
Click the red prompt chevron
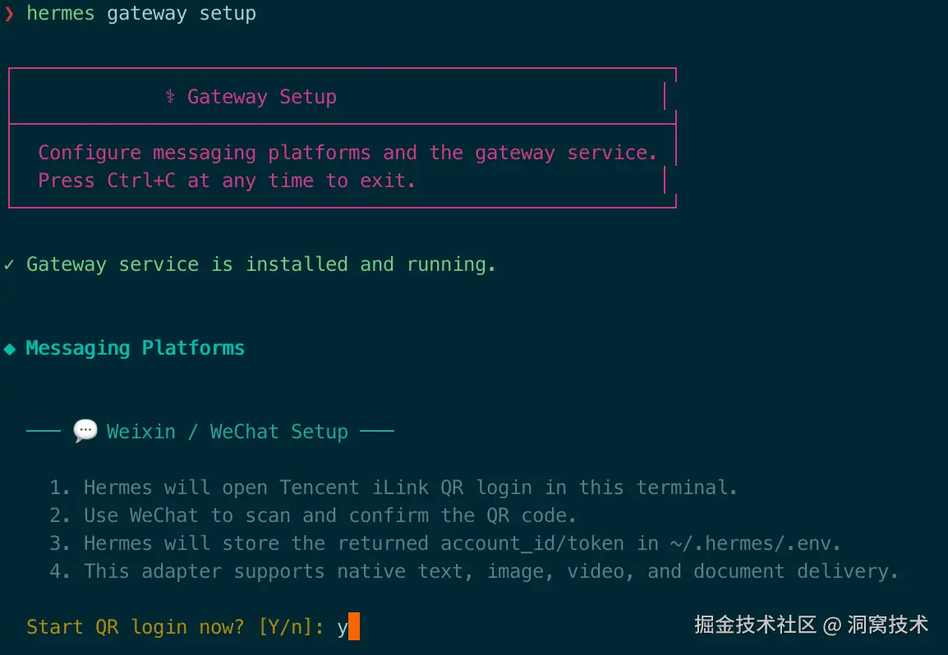(x=9, y=14)
